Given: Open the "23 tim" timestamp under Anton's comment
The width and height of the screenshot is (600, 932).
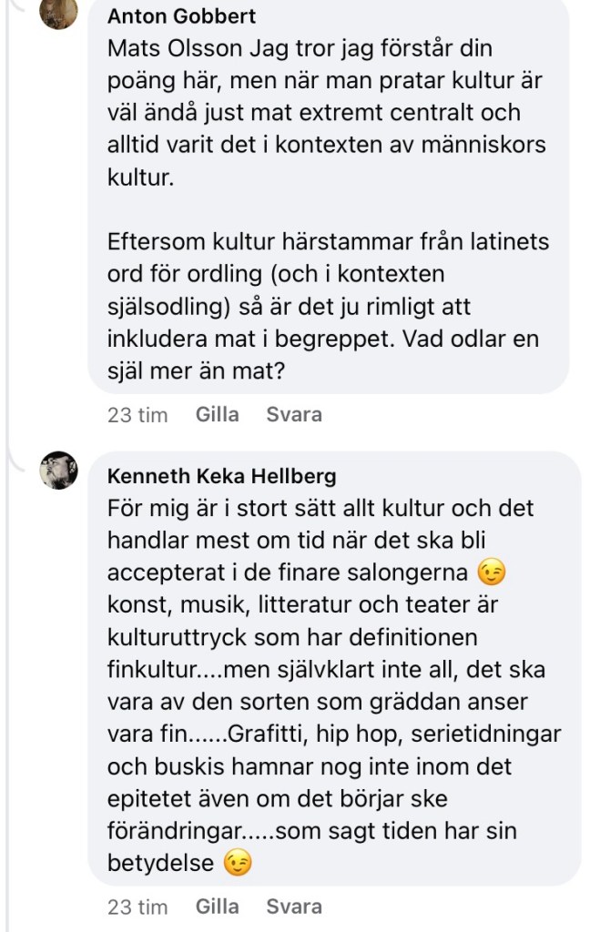Looking at the screenshot, I should 137,416.
